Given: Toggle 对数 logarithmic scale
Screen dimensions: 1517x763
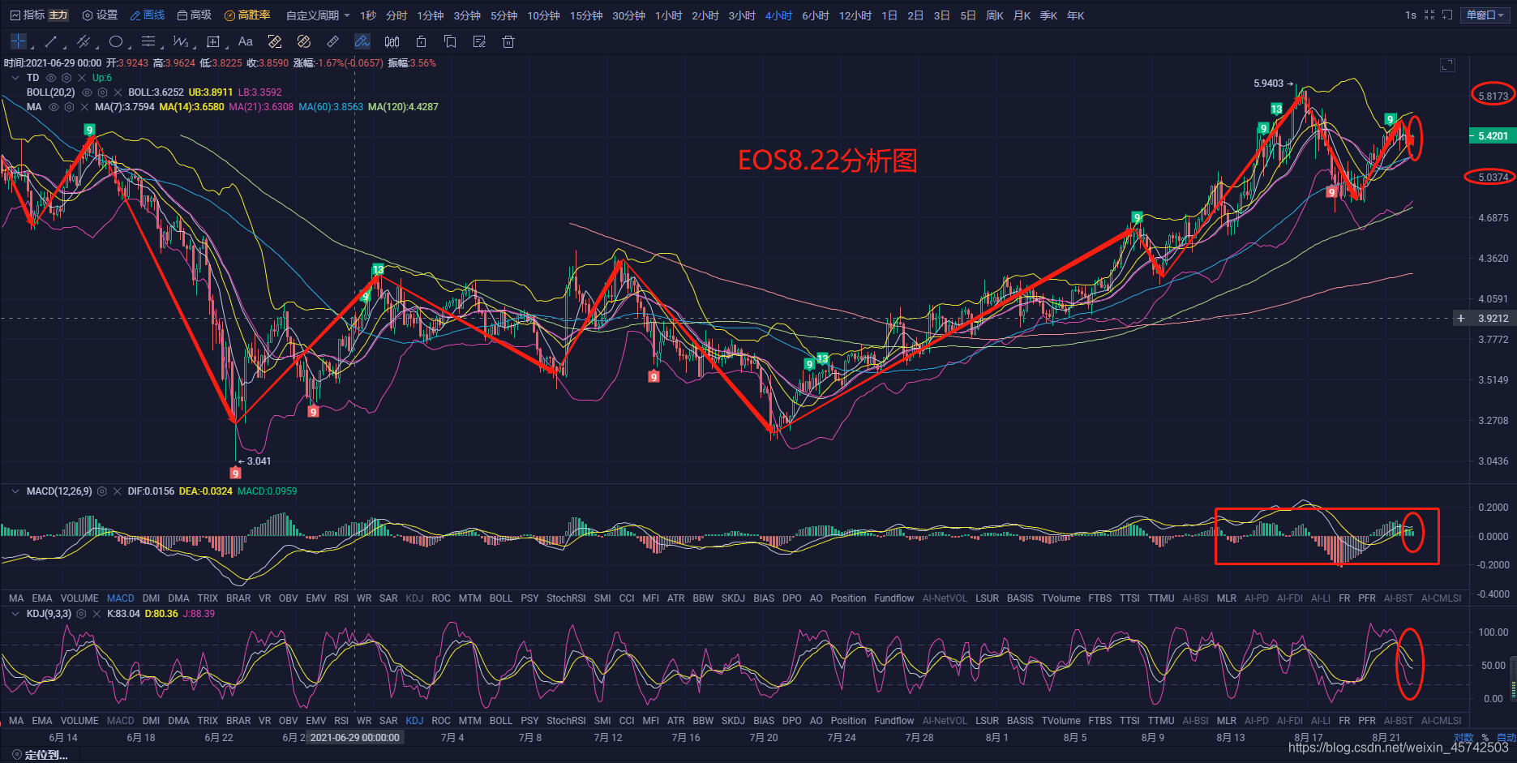Looking at the screenshot, I should (x=1463, y=738).
